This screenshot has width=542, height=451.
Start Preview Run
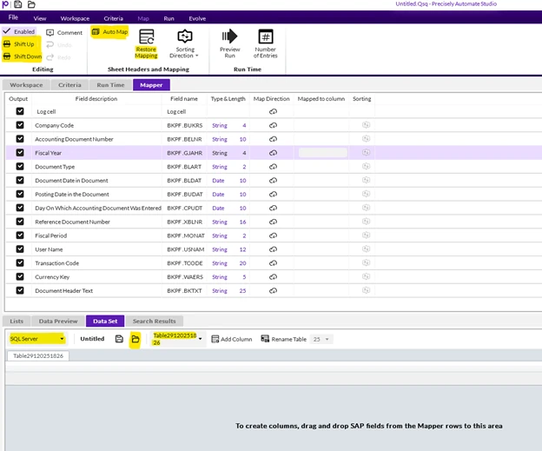pos(229,43)
